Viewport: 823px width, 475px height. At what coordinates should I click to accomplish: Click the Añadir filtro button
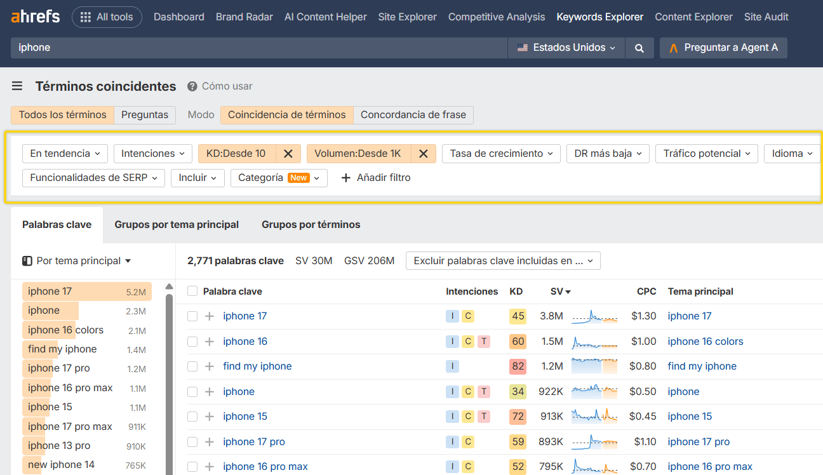(376, 178)
